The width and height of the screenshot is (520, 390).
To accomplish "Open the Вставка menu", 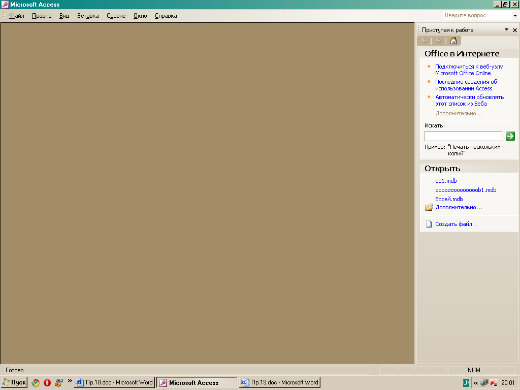I will pyautogui.click(x=88, y=16).
